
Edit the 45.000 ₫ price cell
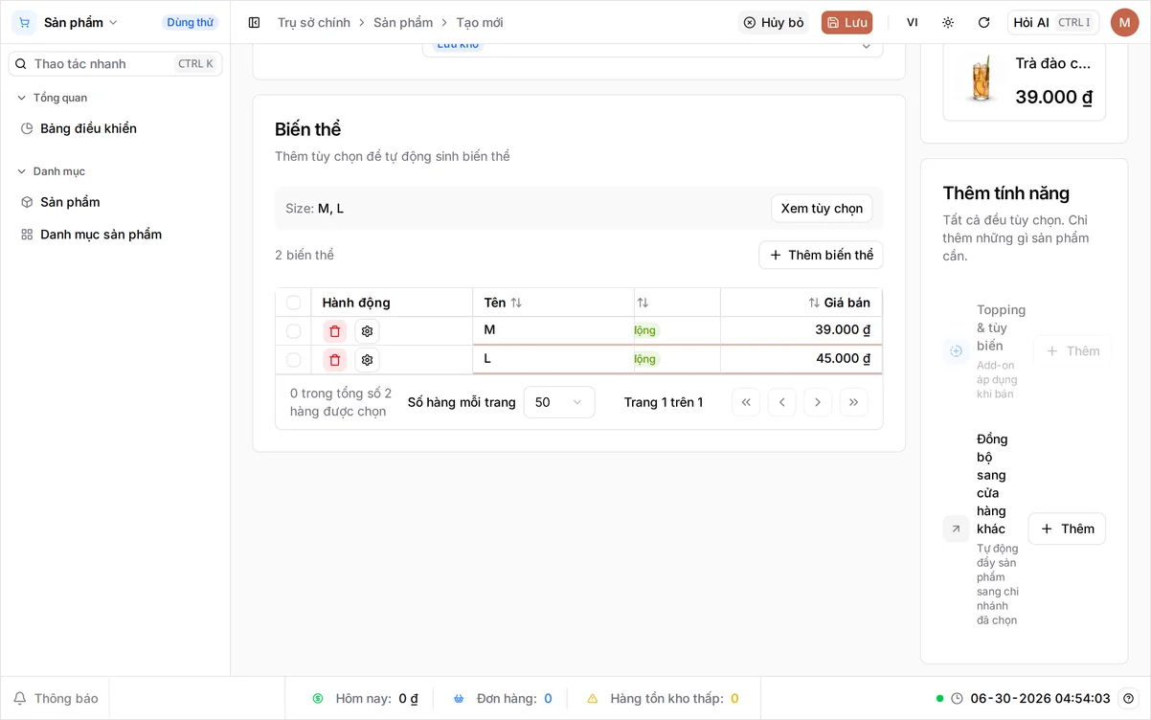801,359
